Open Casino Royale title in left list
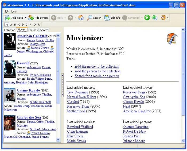Image resolution: width=187 pixels, height=151 pixels. pyautogui.click(x=28, y=90)
